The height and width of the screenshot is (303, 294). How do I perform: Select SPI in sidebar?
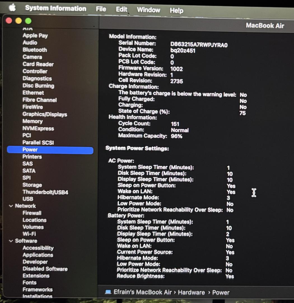26,178
